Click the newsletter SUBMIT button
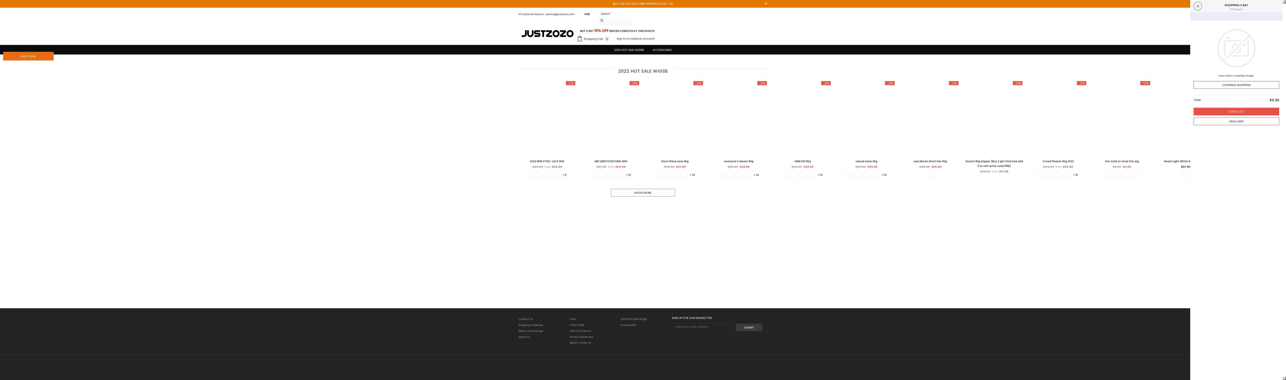This screenshot has width=1286, height=380. [749, 327]
